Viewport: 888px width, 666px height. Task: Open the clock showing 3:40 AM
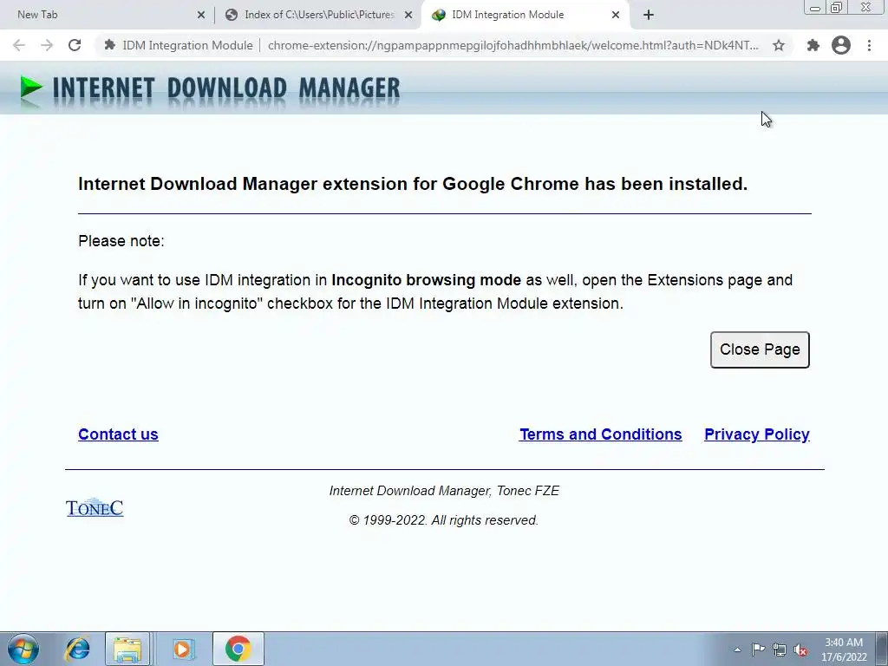[x=844, y=650]
